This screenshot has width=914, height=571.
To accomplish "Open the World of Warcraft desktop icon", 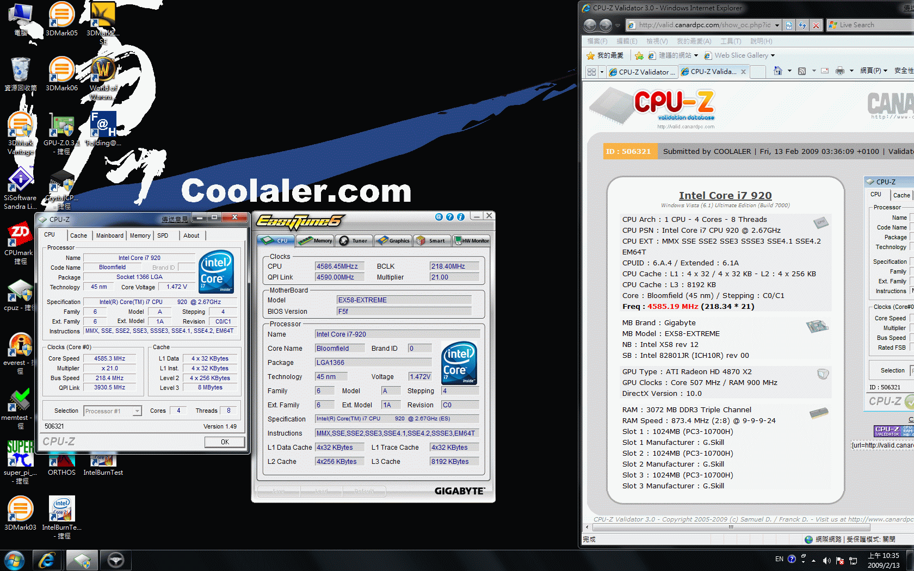I will point(103,78).
